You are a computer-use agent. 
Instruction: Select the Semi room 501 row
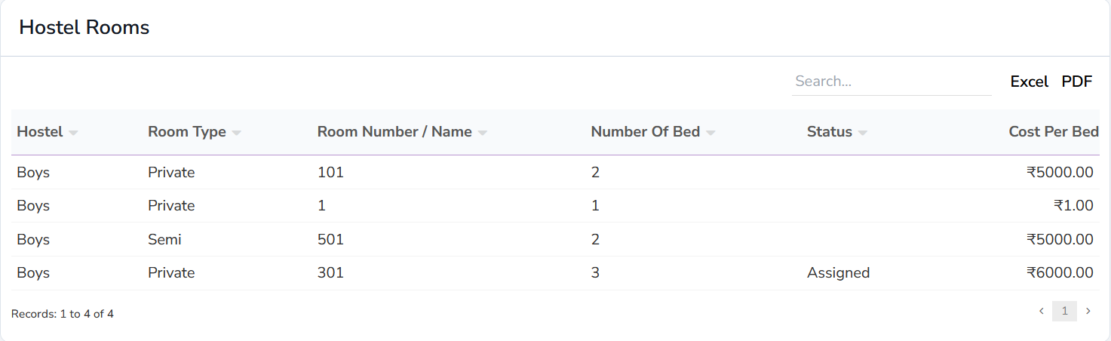330,240
